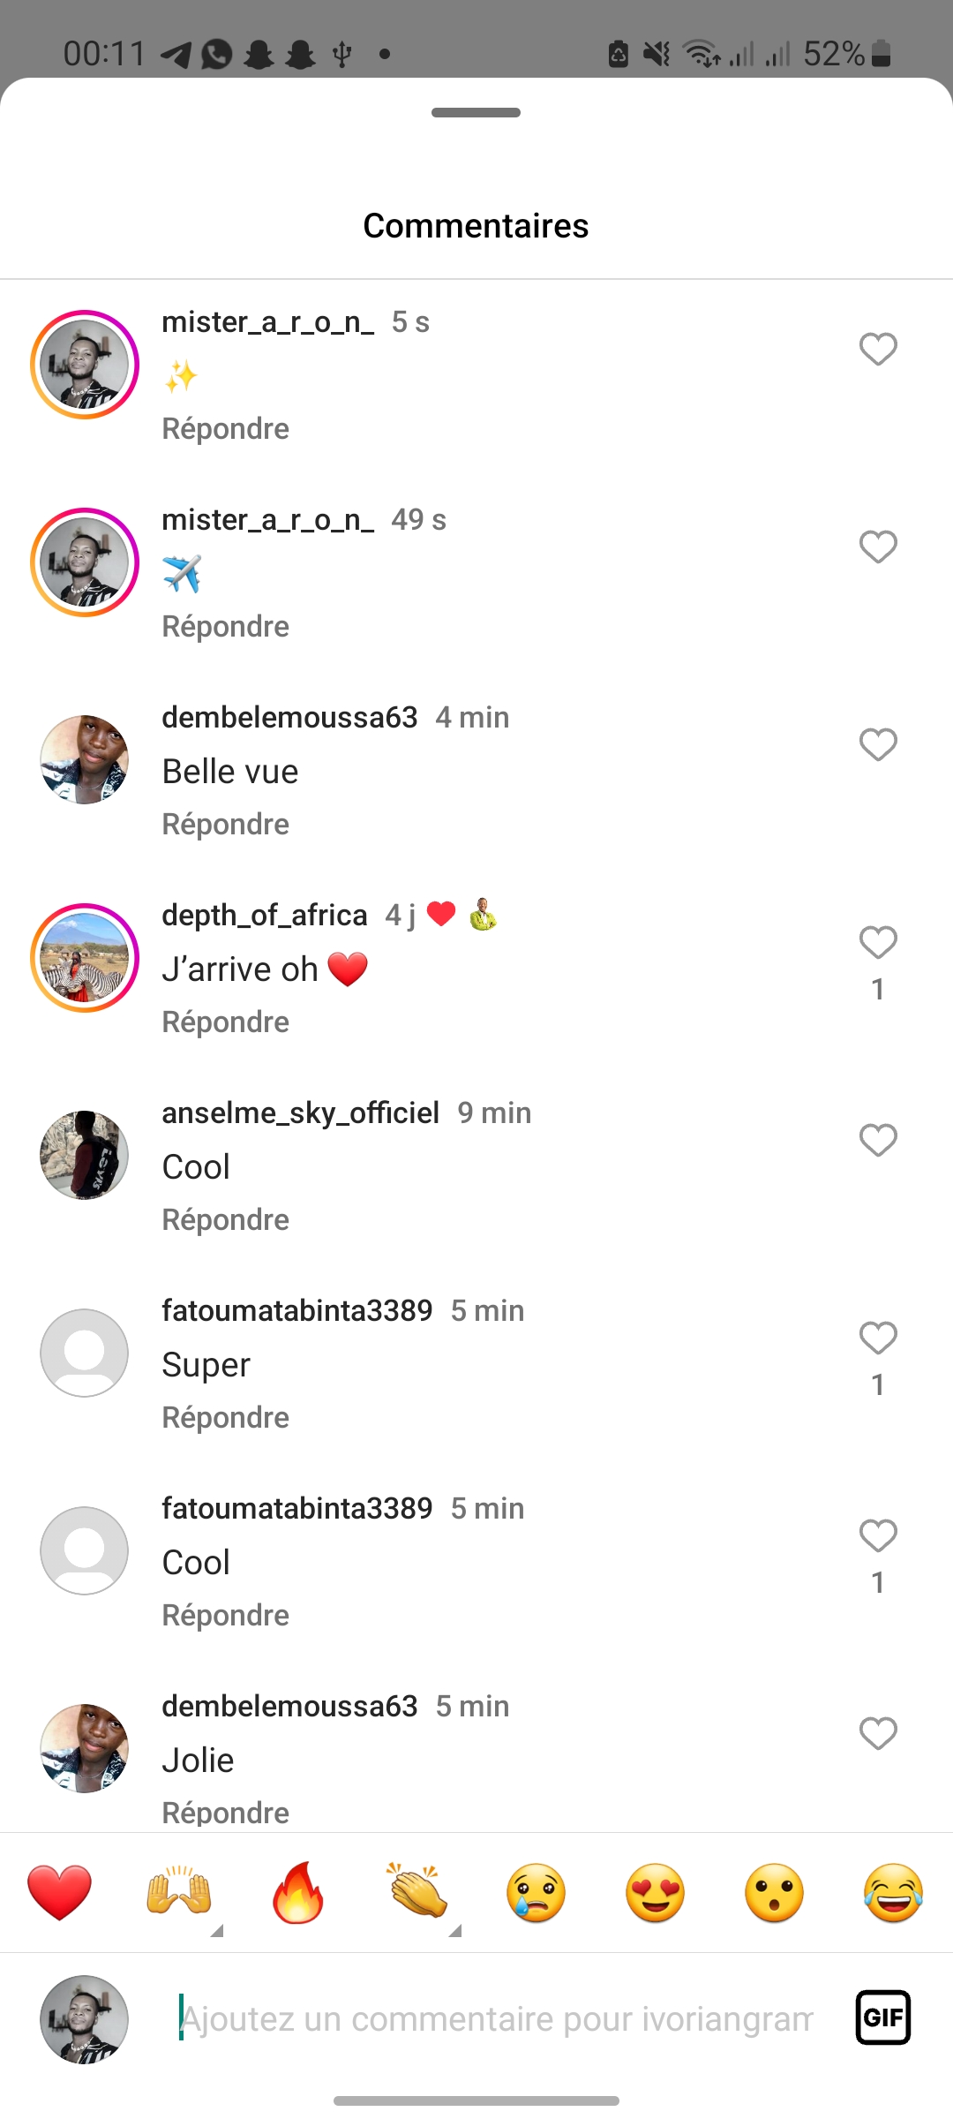Like the 'J'arrive oh' comment by depth_of_africa
Screen dimensions: 953x2119
(878, 942)
